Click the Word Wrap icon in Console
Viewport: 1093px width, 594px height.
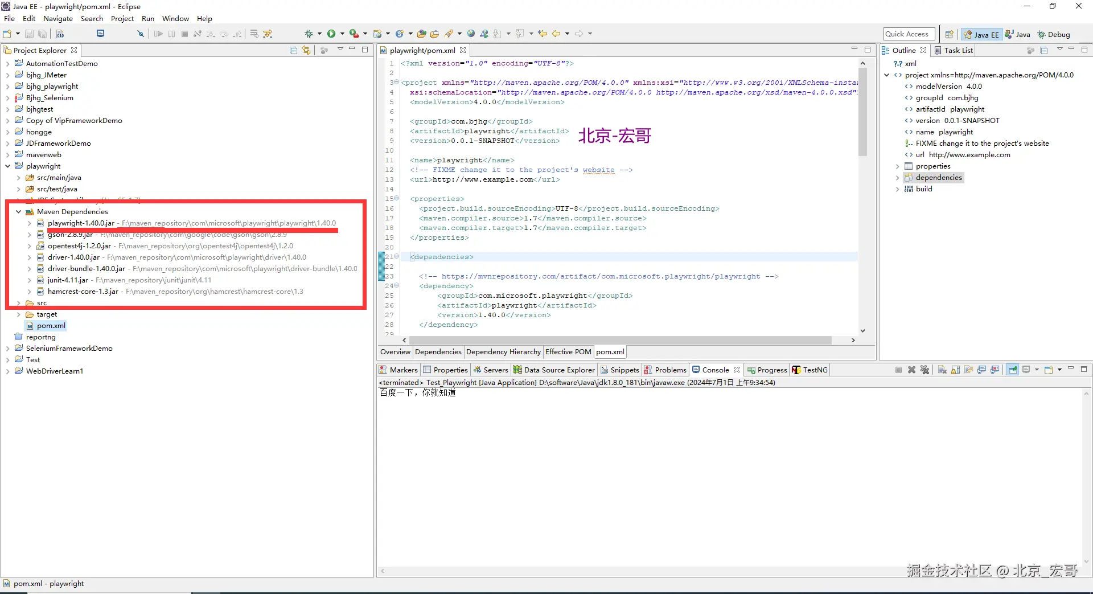coord(968,370)
